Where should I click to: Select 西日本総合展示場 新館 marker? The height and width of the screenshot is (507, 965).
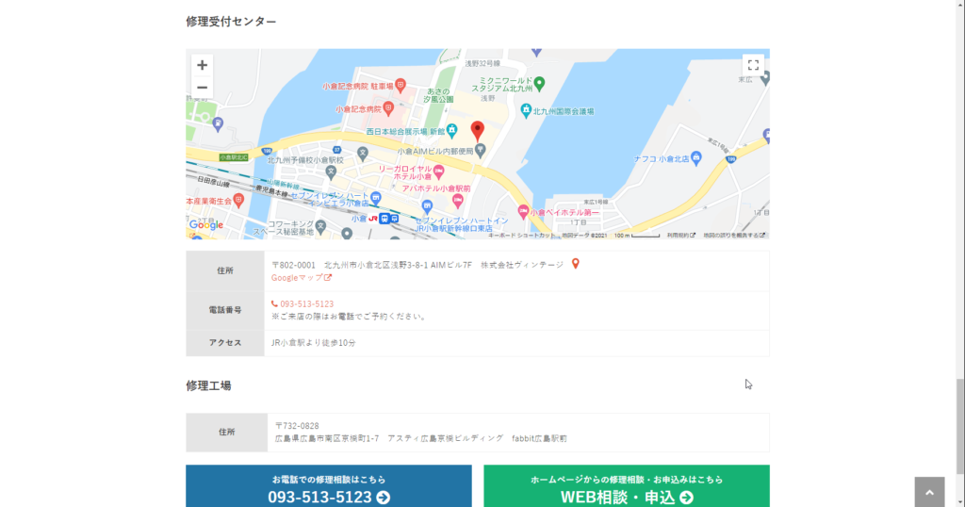(451, 130)
